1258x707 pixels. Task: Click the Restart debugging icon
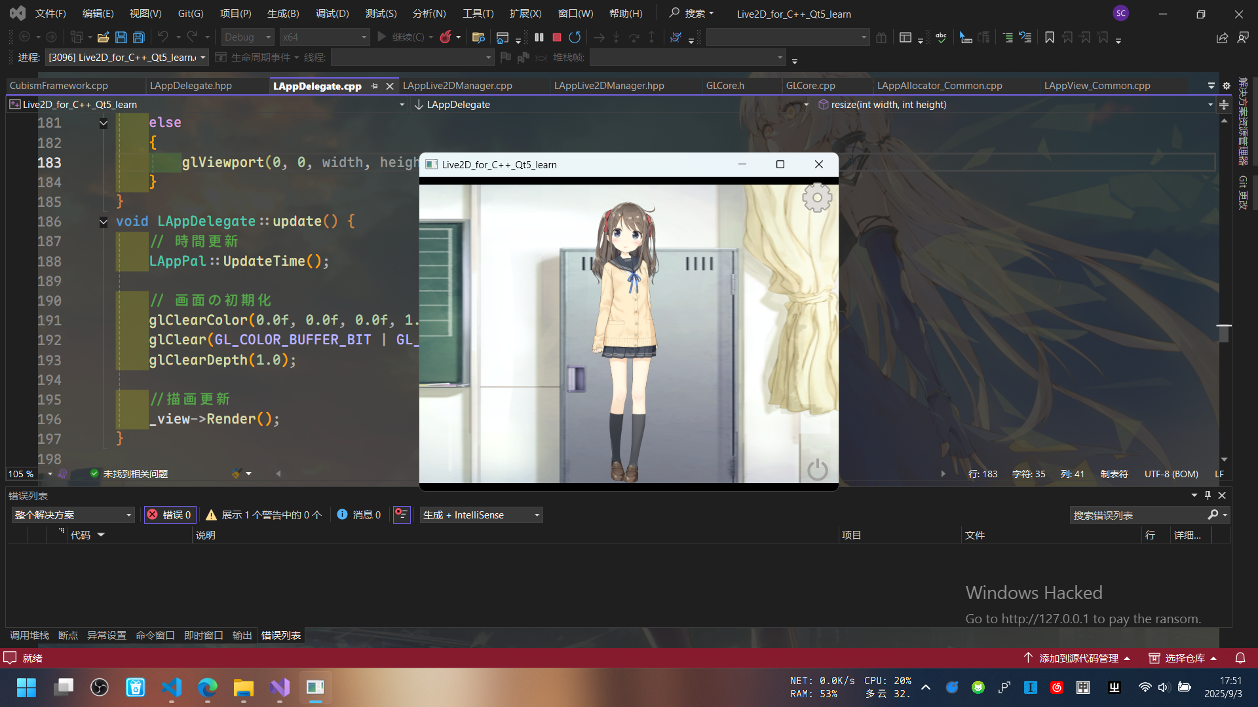click(x=575, y=37)
